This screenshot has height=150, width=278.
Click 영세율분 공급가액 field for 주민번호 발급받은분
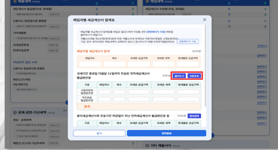pos(188,99)
